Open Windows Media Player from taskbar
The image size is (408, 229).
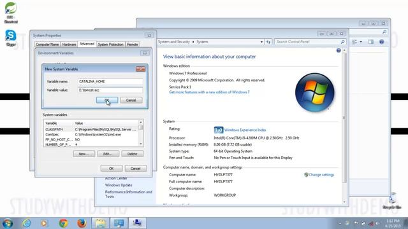[44, 223]
